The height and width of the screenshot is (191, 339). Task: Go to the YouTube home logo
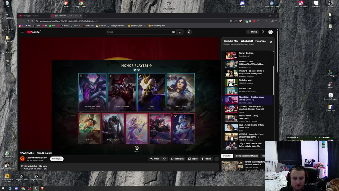[x=33, y=32]
